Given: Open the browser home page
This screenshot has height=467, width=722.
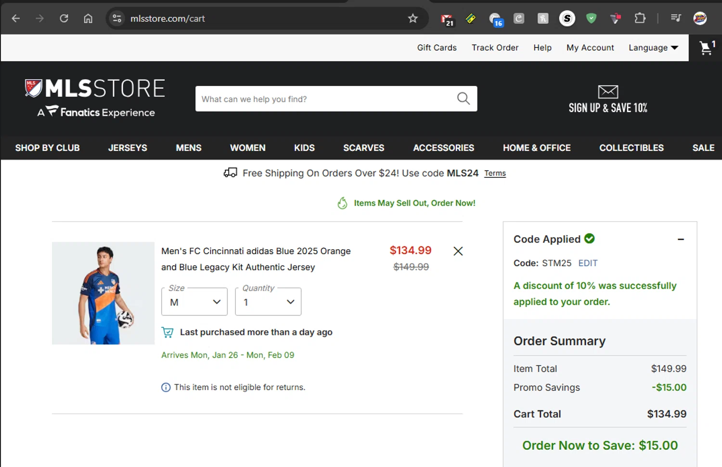Looking at the screenshot, I should [x=88, y=19].
